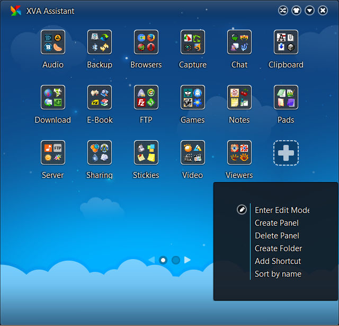Go to next panel with right arrow
This screenshot has height=326, width=339.
(x=187, y=260)
